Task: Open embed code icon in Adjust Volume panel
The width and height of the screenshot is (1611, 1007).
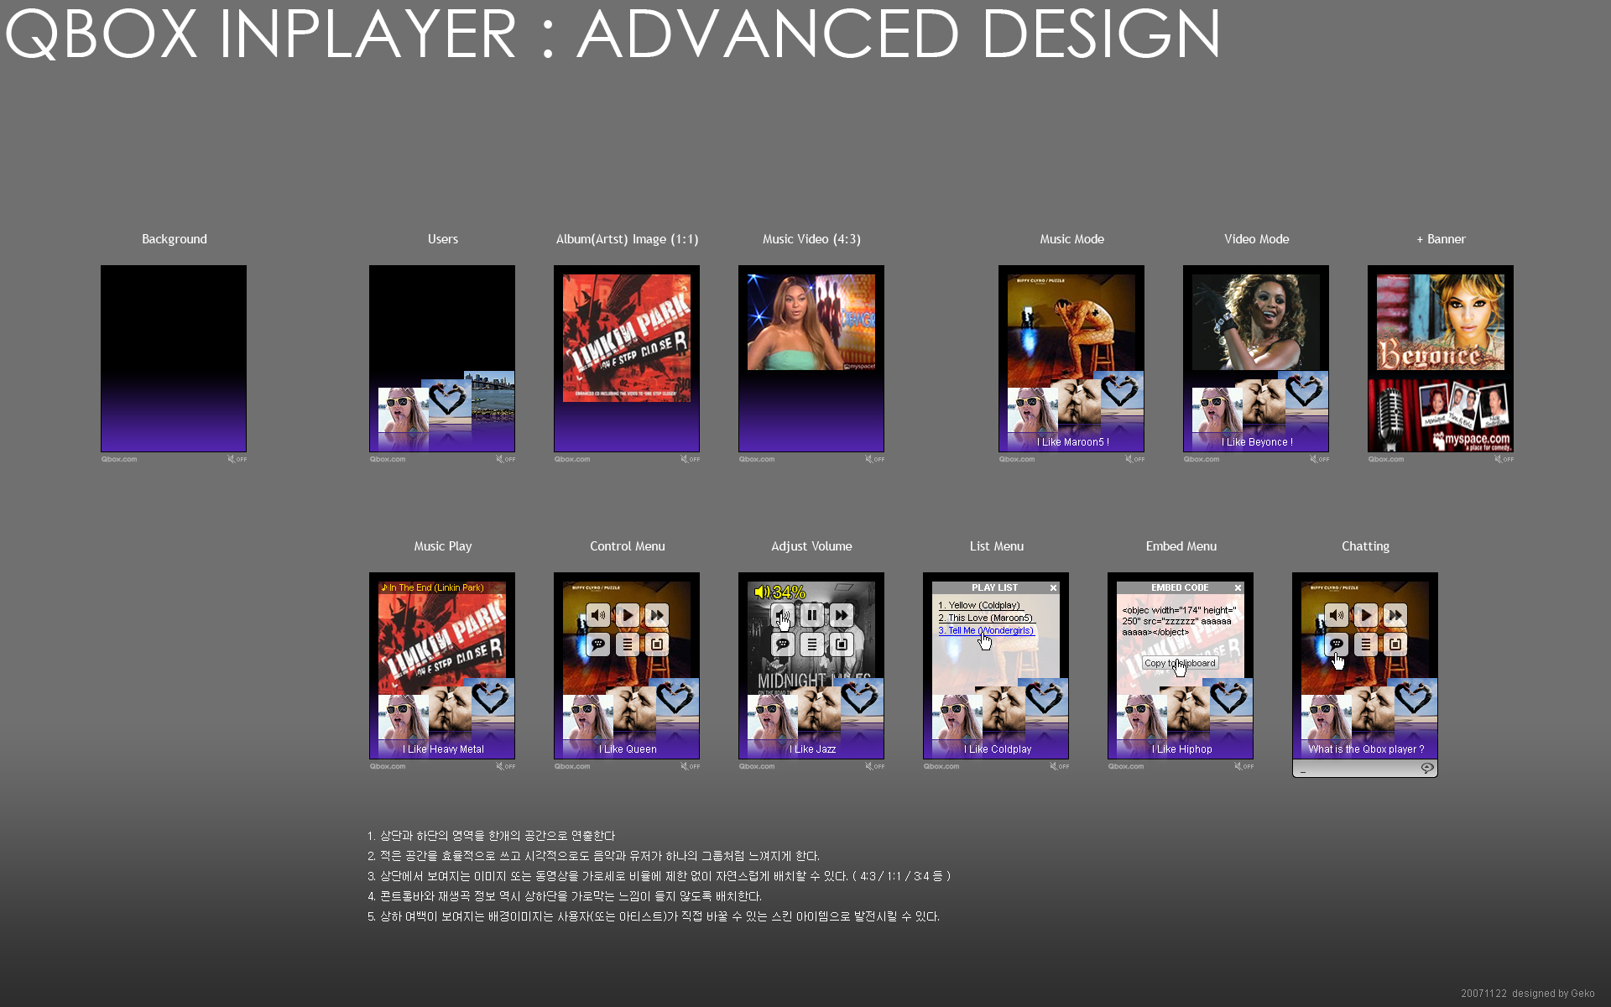Action: pos(842,644)
